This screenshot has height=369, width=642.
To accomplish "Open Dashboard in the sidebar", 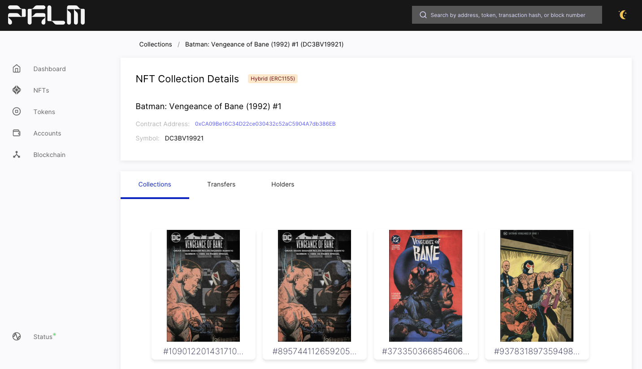I will 49,69.
